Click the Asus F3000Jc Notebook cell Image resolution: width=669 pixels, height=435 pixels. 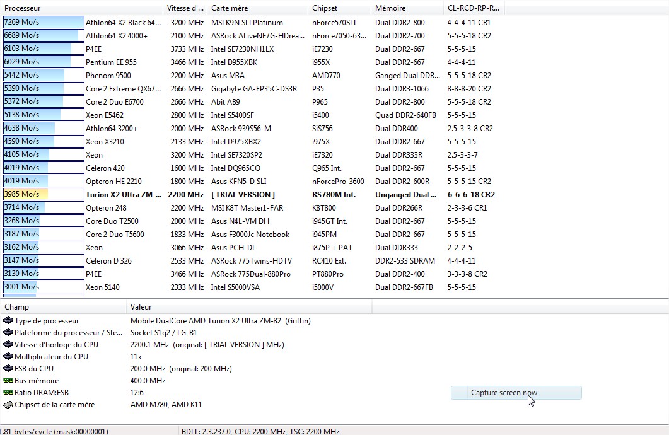coord(250,234)
